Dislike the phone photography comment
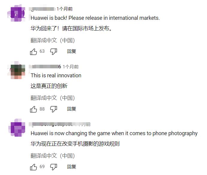The width and height of the screenshot is (207, 175). 54,167
